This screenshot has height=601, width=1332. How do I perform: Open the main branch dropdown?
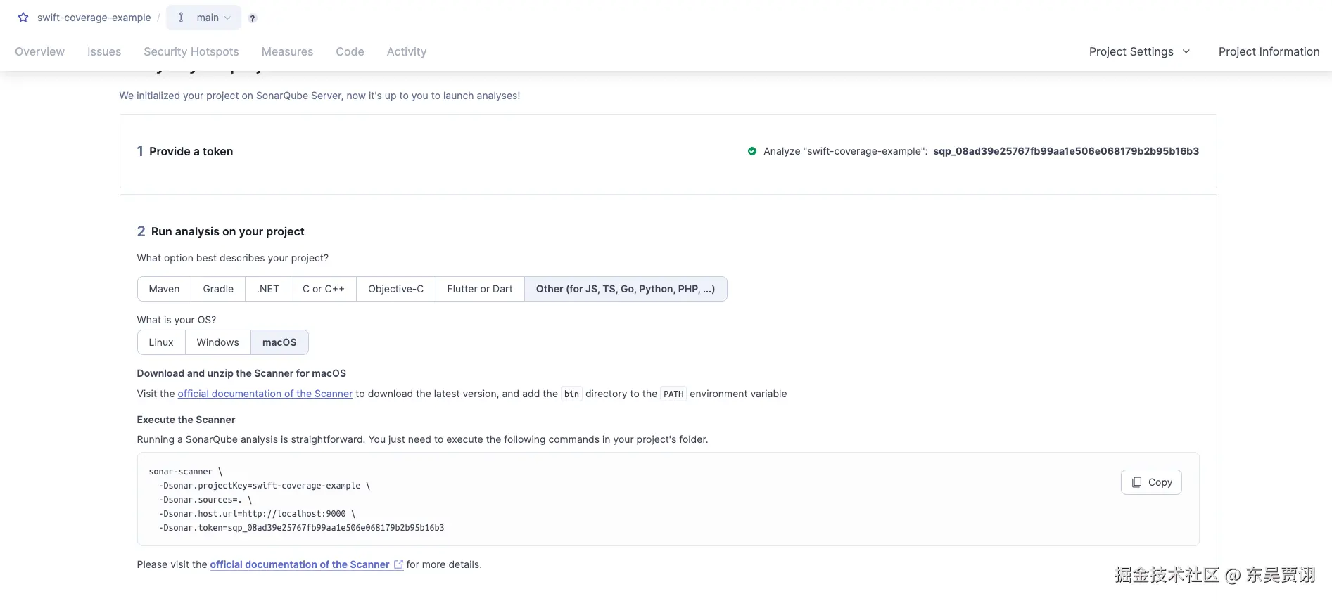click(x=207, y=18)
